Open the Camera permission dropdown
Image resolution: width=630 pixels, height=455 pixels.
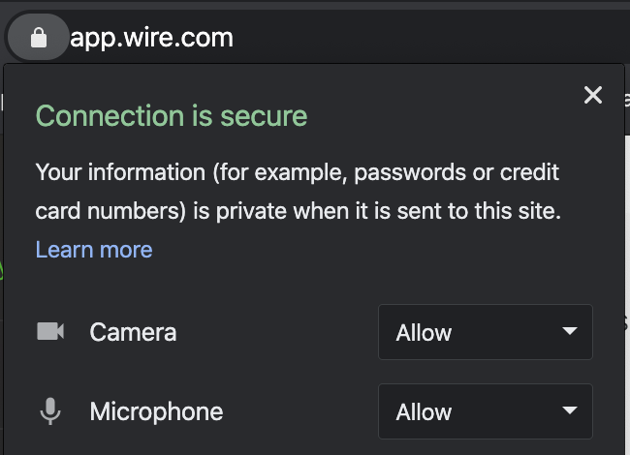tap(486, 332)
